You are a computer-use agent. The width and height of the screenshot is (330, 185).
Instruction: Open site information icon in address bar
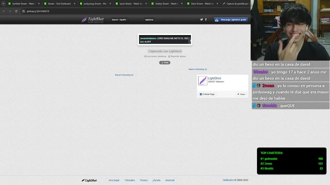[23, 11]
